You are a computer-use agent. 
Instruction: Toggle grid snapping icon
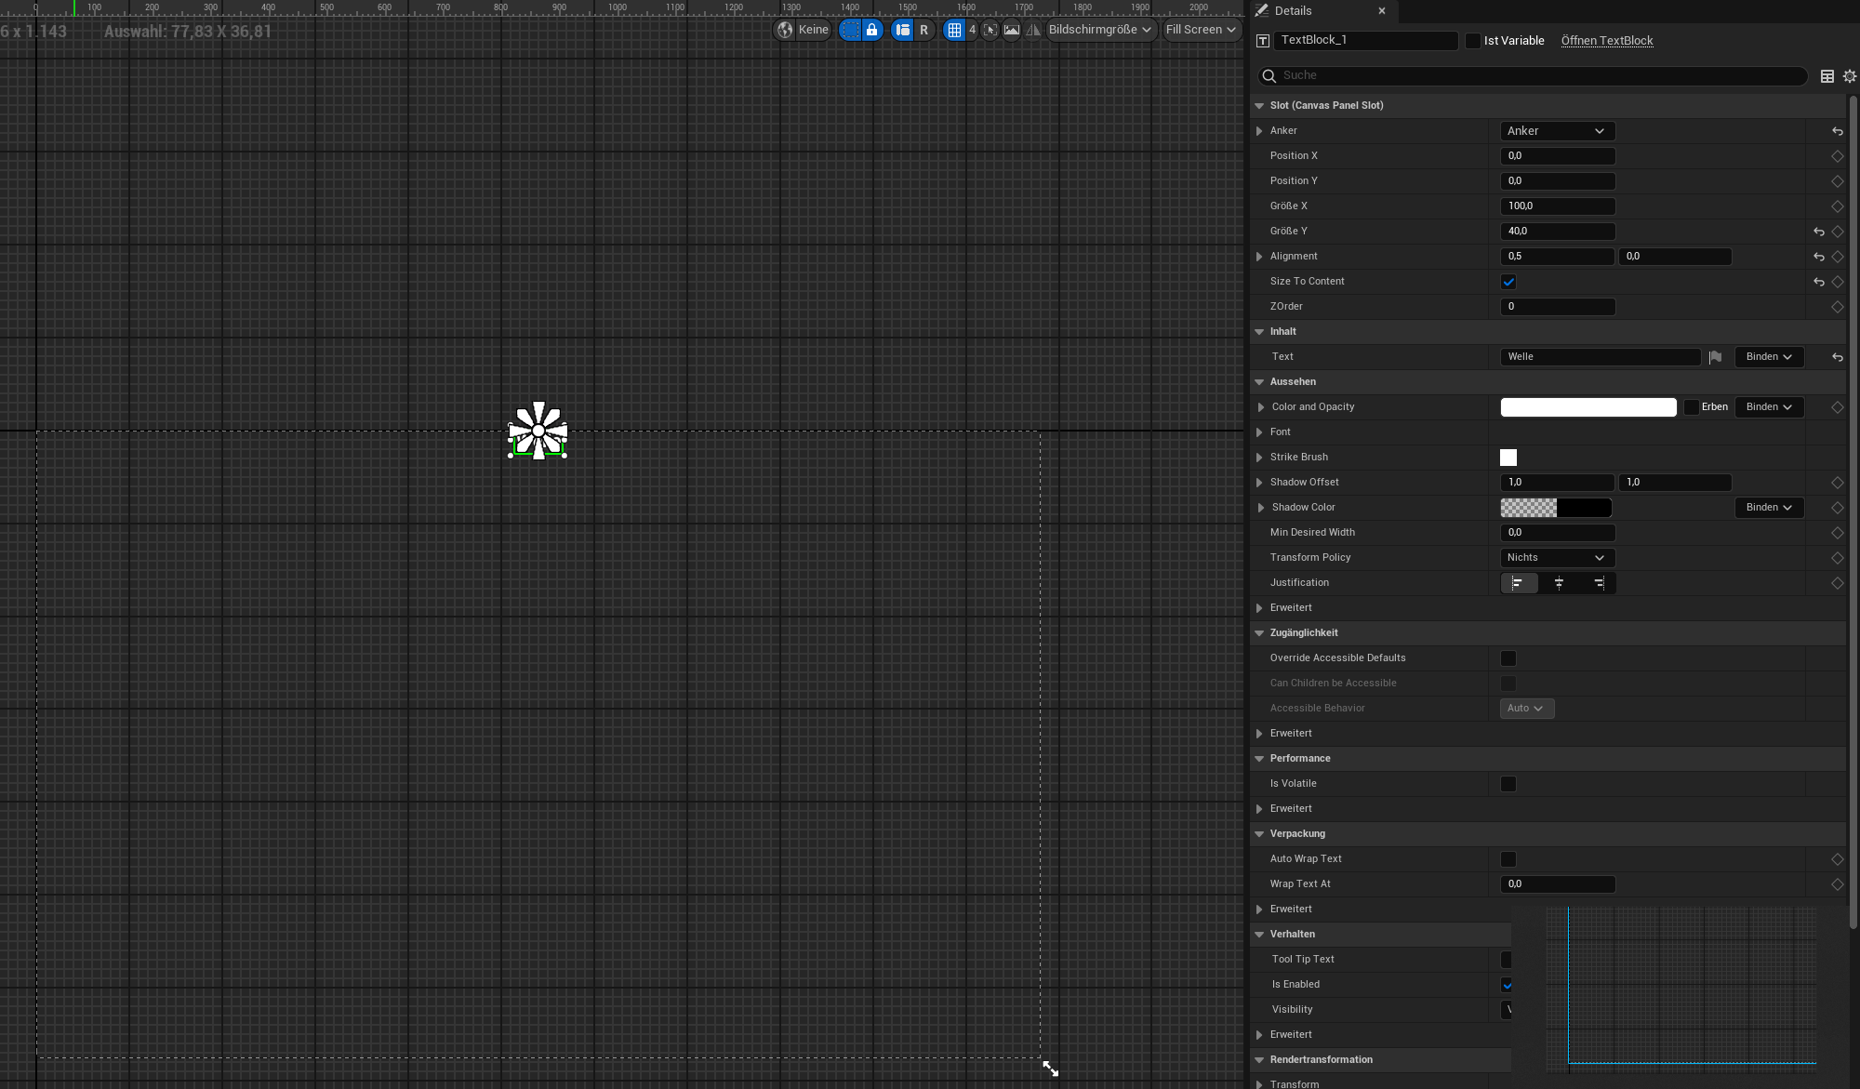tap(954, 30)
